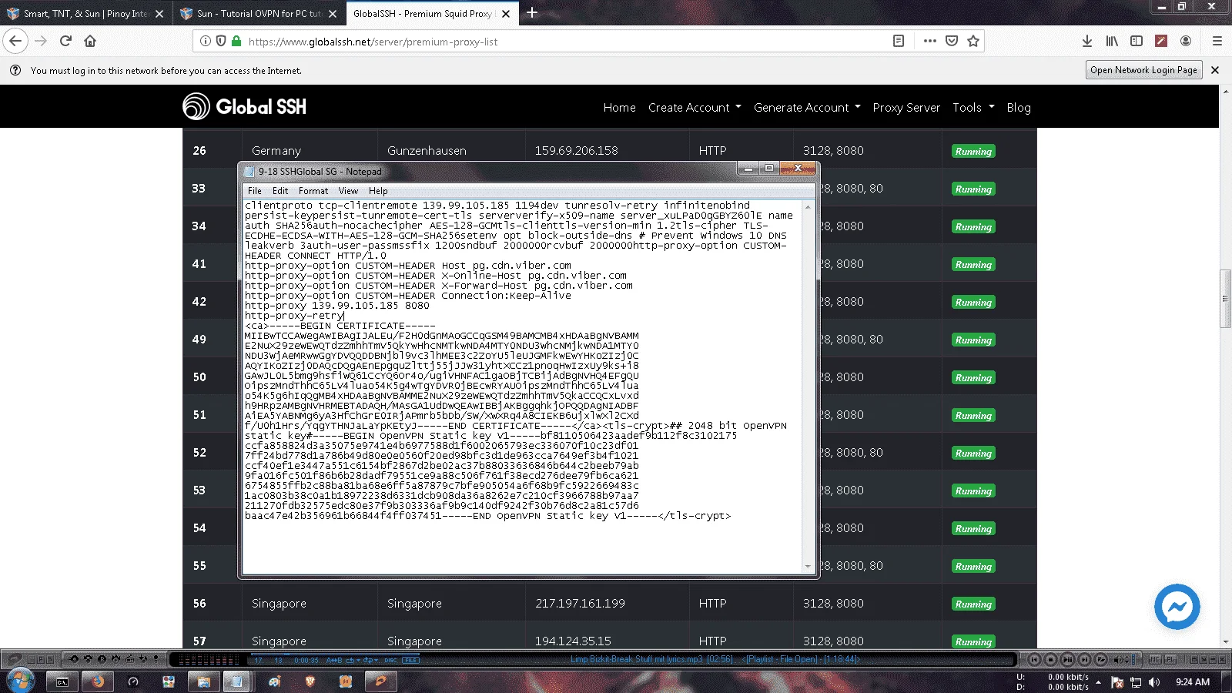Open the Windows Start menu

tap(20, 681)
